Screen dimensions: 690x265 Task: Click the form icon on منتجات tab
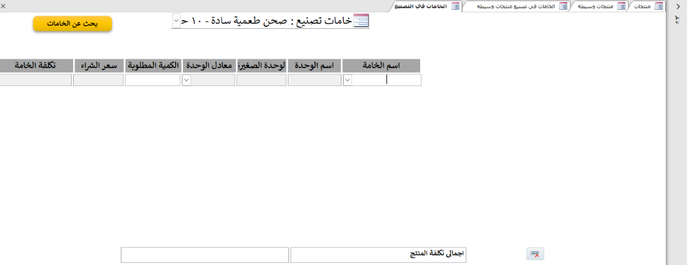pos(659,6)
